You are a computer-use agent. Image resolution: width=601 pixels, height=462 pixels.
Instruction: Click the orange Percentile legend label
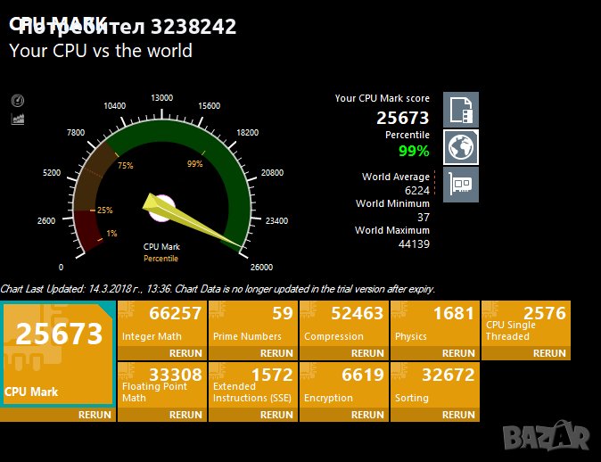coord(161,259)
